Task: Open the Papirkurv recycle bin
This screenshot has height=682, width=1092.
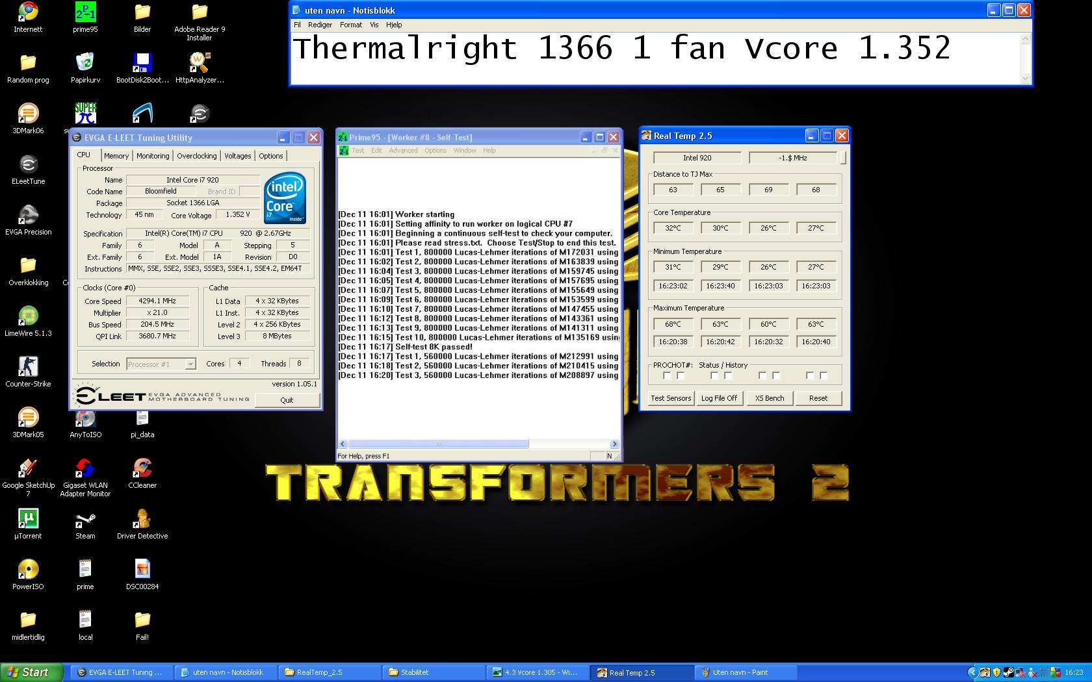Action: 85,68
